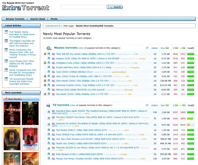
Task: Open the Search Cloud menu item
Action: click(37, 19)
